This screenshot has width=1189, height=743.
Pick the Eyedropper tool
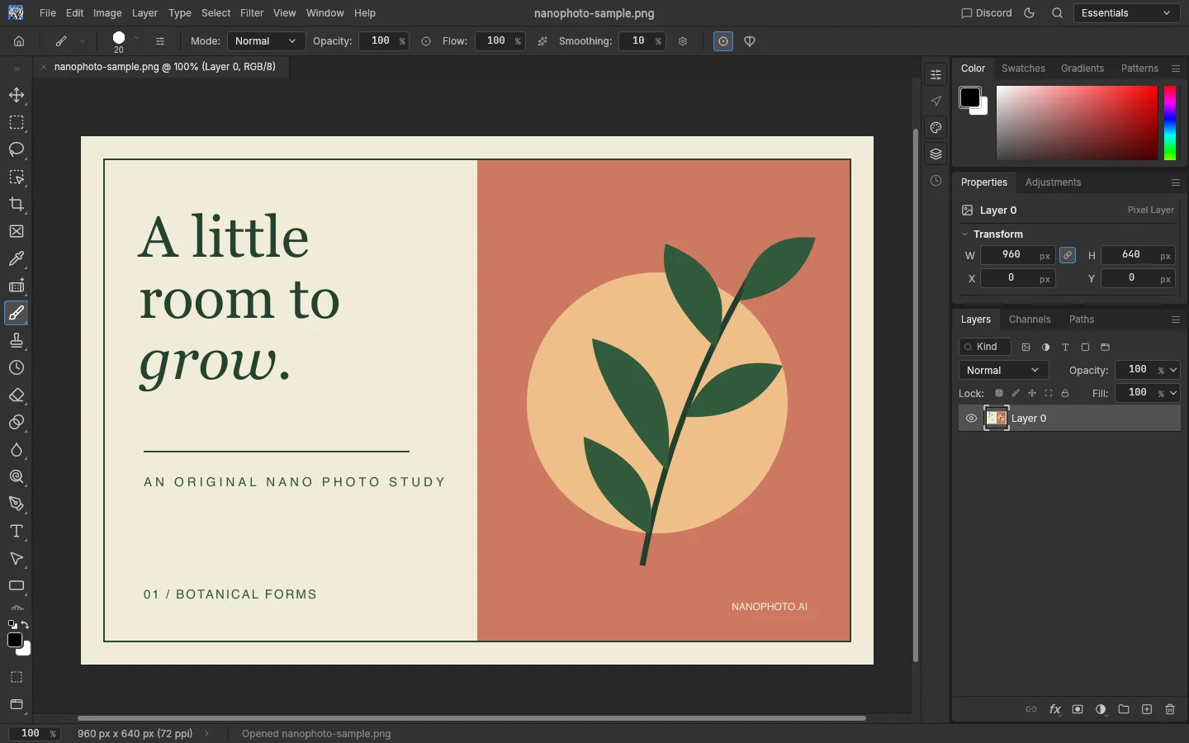click(x=17, y=258)
